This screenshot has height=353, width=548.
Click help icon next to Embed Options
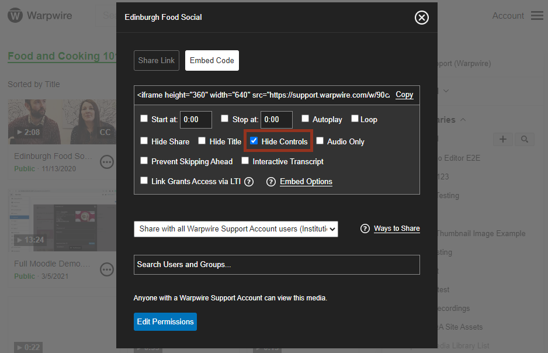[271, 182]
